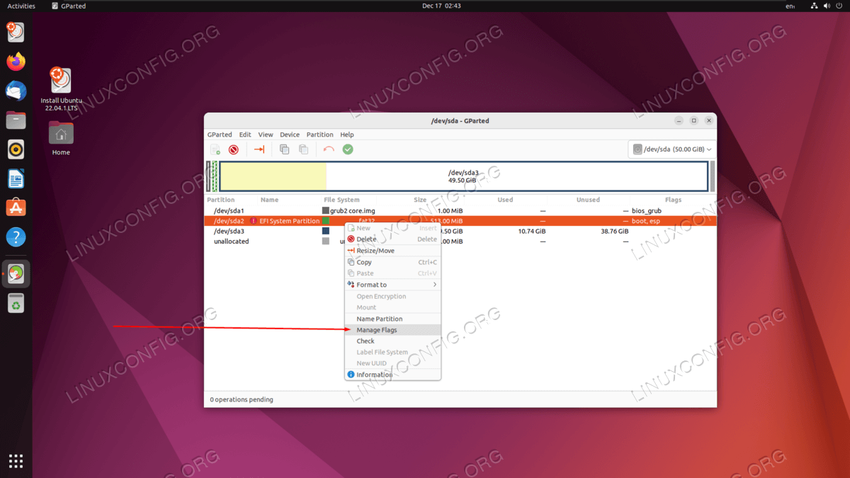
Task: Click the New partition toolbar icon
Action: click(215, 149)
